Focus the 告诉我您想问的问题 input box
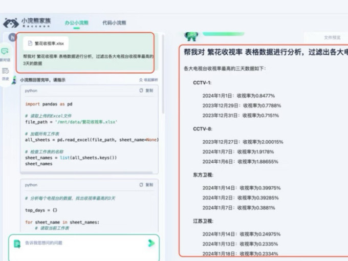Screen dimensions: 348x261 [x=84, y=248]
